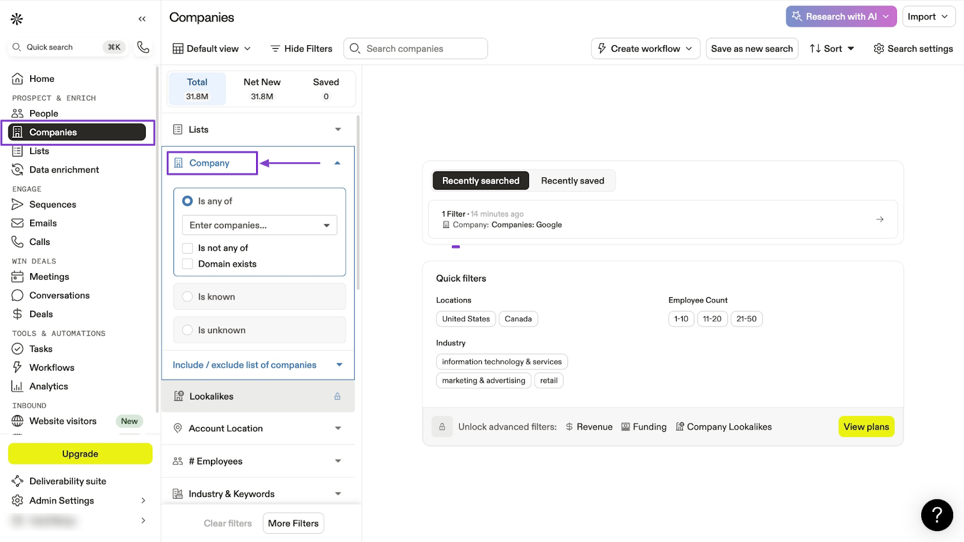The height and width of the screenshot is (542, 964).
Task: Select the 'Is any of' radio button
Action: 187,201
